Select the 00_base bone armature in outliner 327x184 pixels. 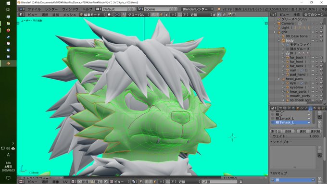pyautogui.click(x=297, y=36)
